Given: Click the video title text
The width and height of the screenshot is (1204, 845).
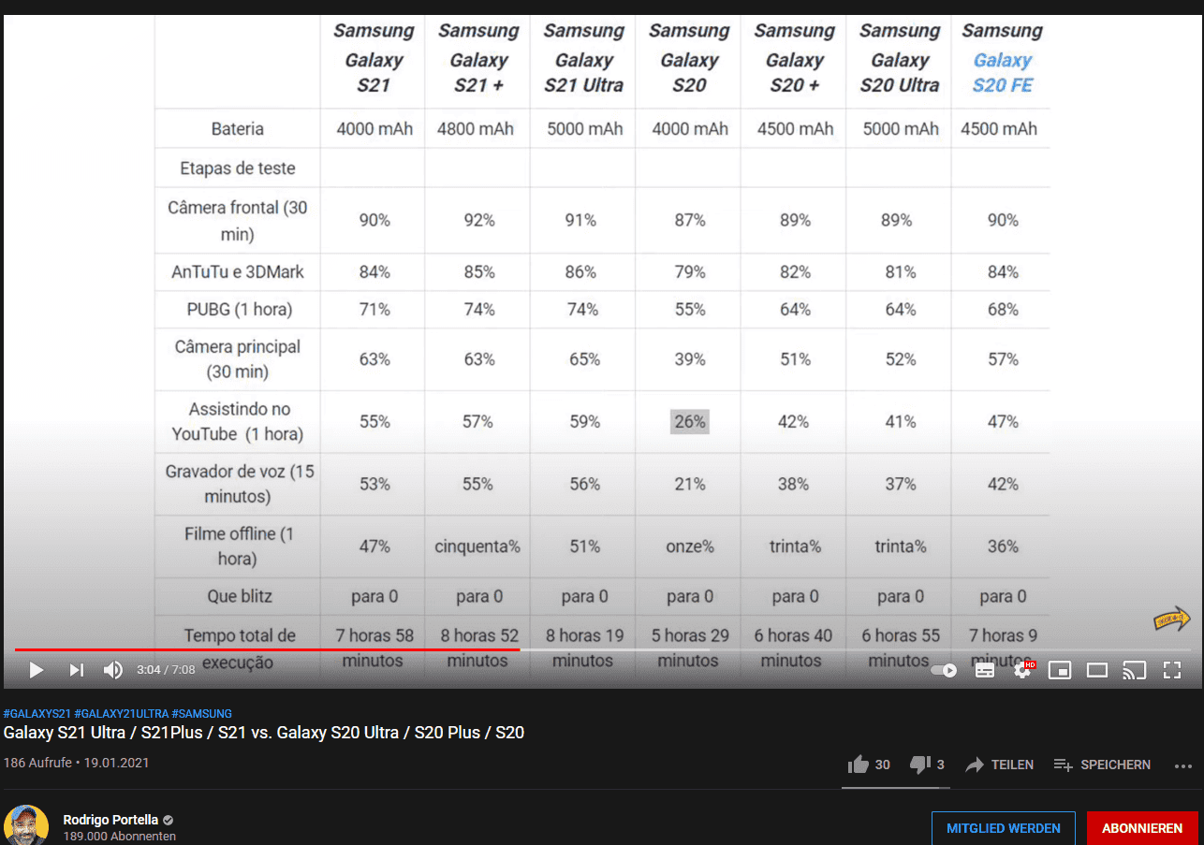Looking at the screenshot, I should click(x=264, y=733).
